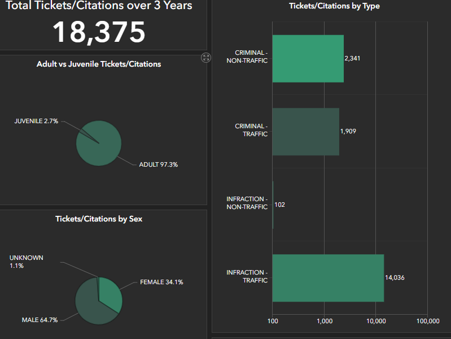Click the 'MALE 64.7%' label
The image size is (451, 339).
click(x=40, y=320)
